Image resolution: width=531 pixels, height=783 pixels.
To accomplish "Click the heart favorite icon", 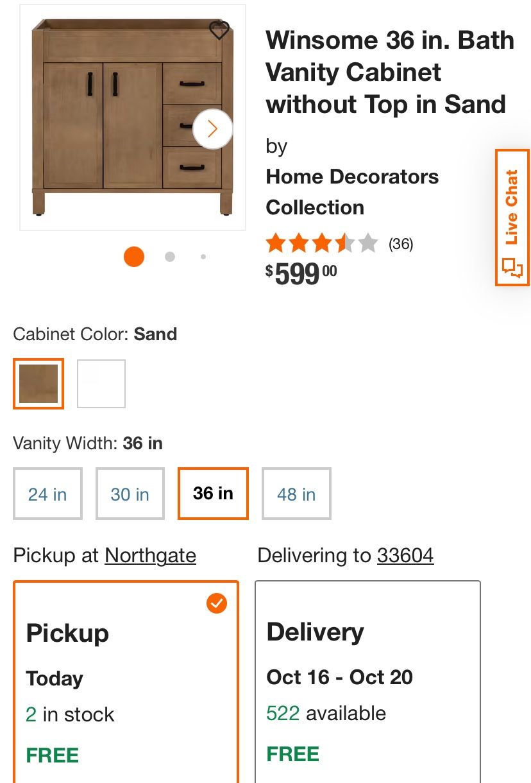I will point(219,30).
